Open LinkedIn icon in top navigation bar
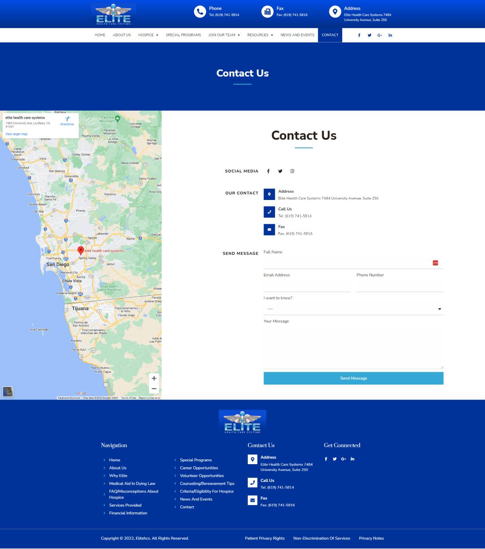The height and width of the screenshot is (549, 485). (x=390, y=35)
